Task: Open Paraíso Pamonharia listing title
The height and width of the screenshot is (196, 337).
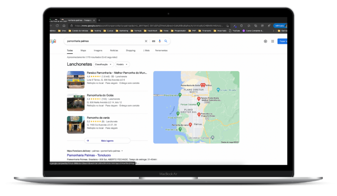Action: point(117,73)
